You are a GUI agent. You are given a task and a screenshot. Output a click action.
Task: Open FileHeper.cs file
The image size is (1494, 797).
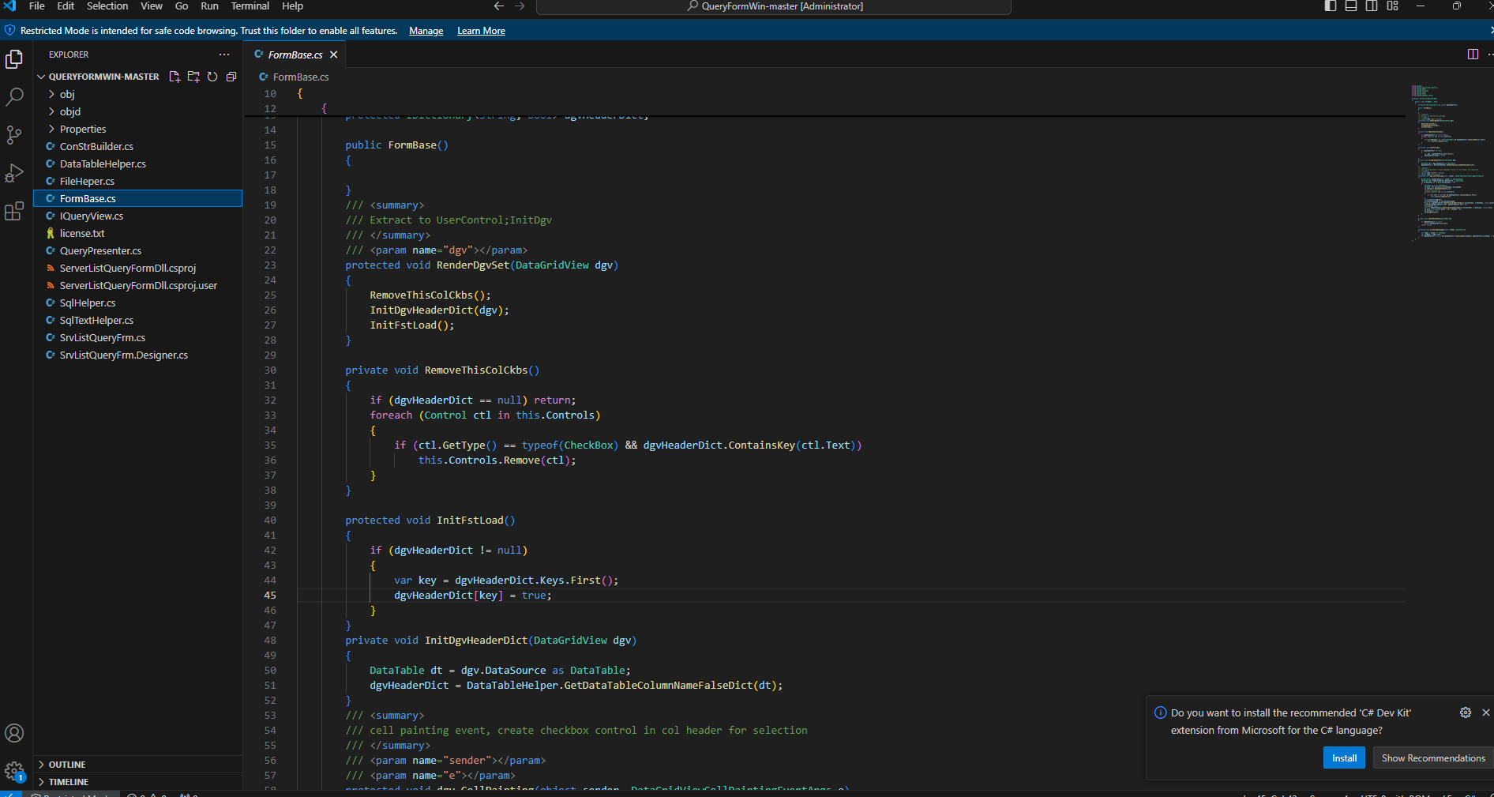coord(87,181)
